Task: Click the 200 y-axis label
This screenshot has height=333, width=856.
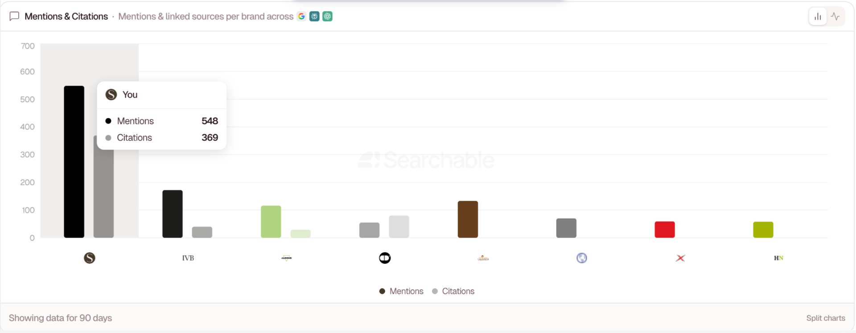Action: tap(27, 182)
